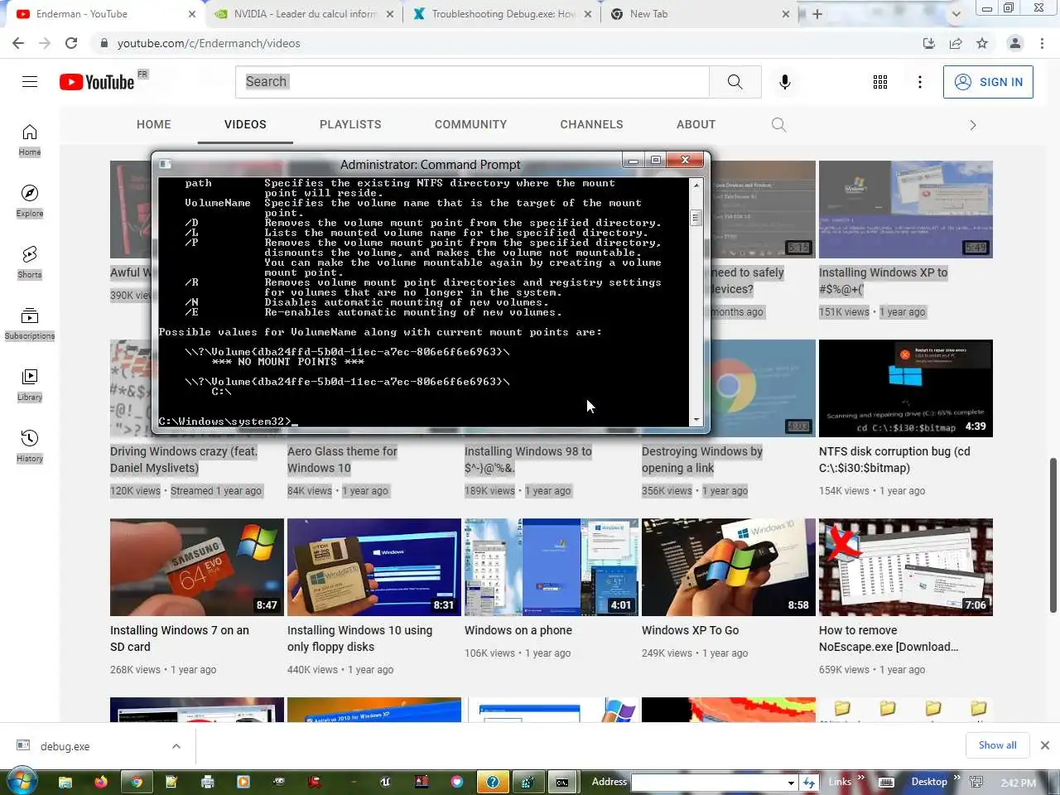
Task: Click the help question mark taskbar icon
Action: click(x=492, y=782)
